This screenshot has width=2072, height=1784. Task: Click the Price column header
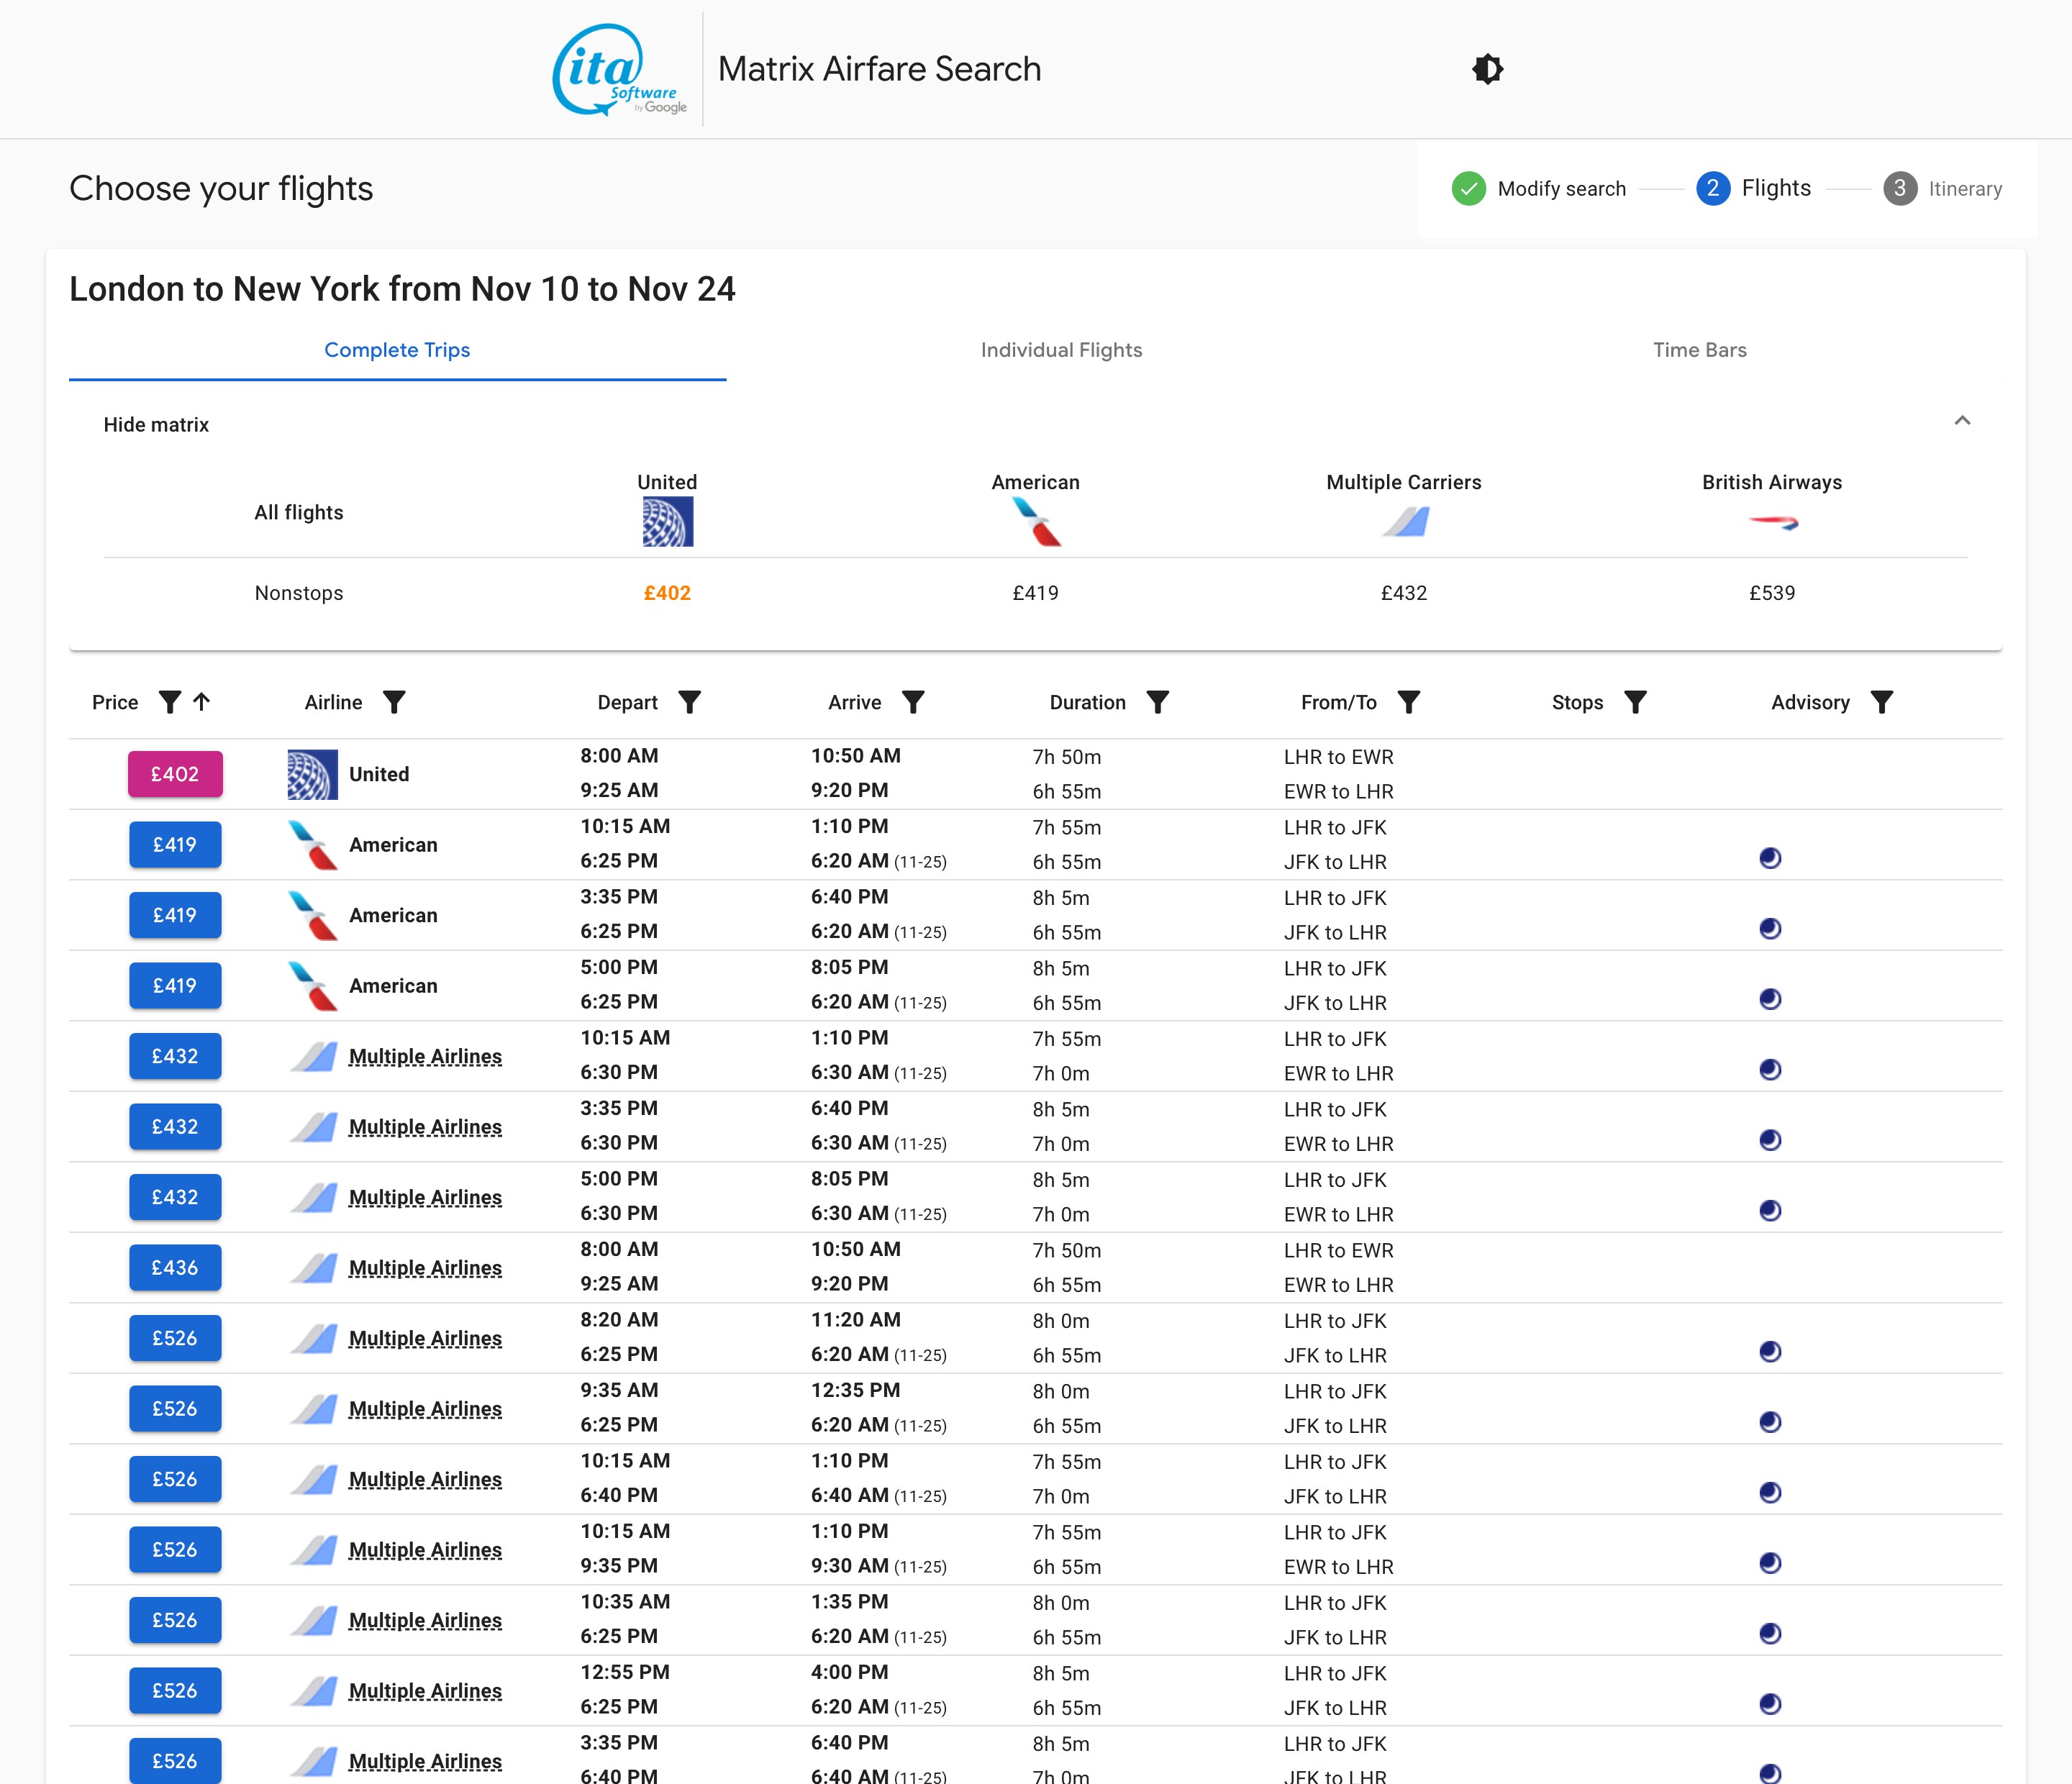click(115, 702)
